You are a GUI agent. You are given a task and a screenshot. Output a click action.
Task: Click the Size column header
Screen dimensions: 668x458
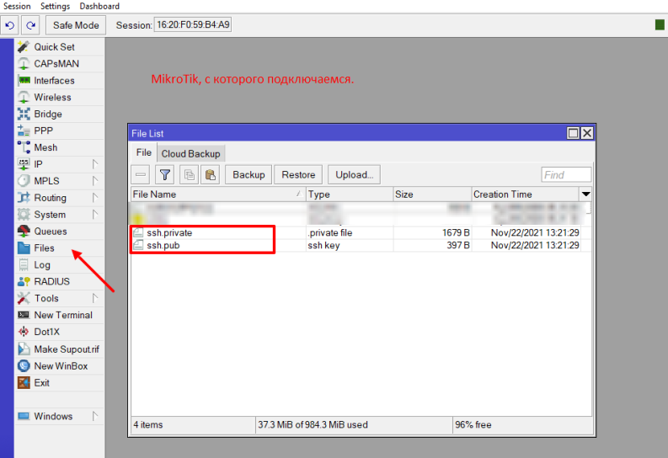pos(432,194)
